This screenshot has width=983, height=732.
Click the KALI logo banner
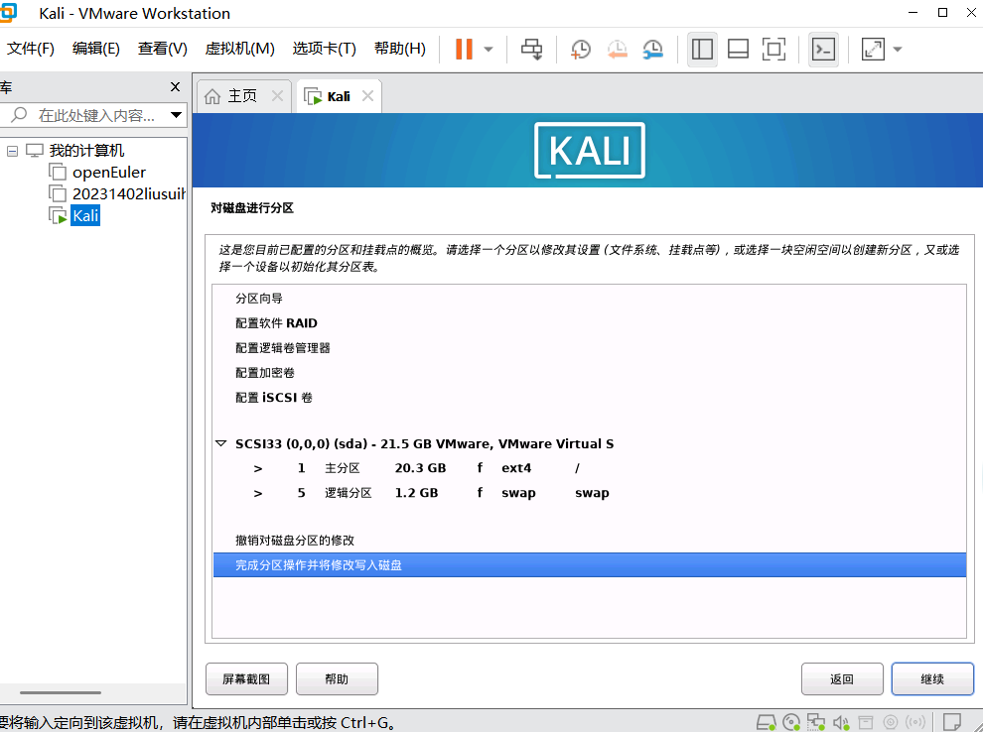[589, 151]
